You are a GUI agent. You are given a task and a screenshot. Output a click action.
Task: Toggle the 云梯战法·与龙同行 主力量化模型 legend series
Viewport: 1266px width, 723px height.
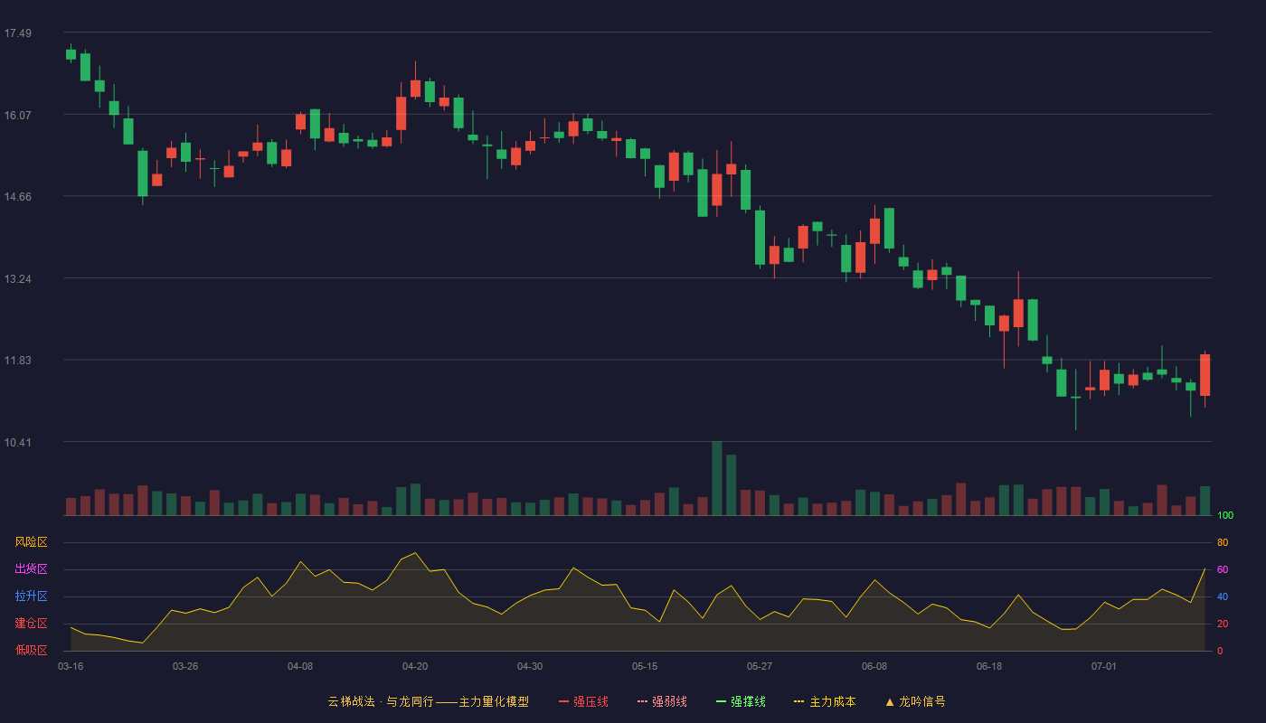428,701
